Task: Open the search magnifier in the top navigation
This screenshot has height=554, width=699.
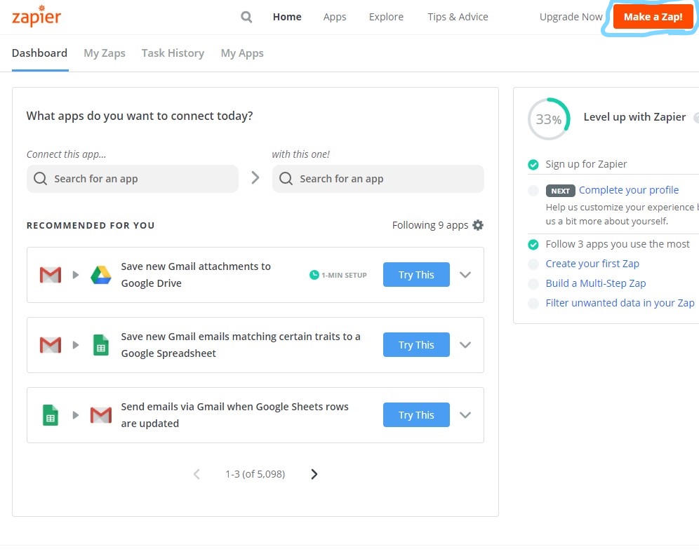Action: pyautogui.click(x=246, y=17)
